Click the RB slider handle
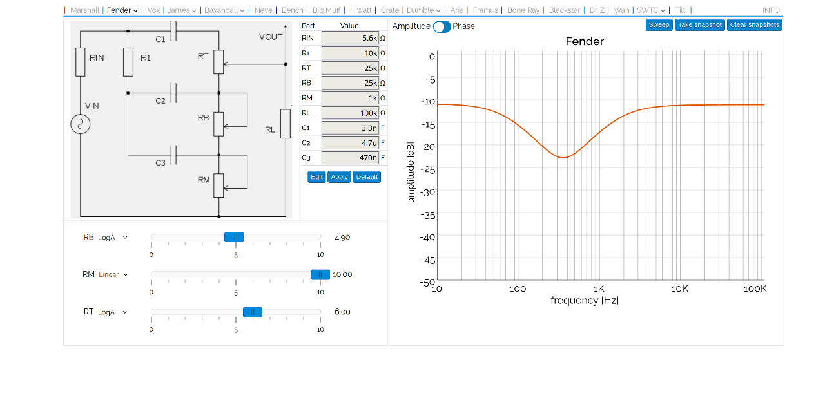 coord(234,237)
